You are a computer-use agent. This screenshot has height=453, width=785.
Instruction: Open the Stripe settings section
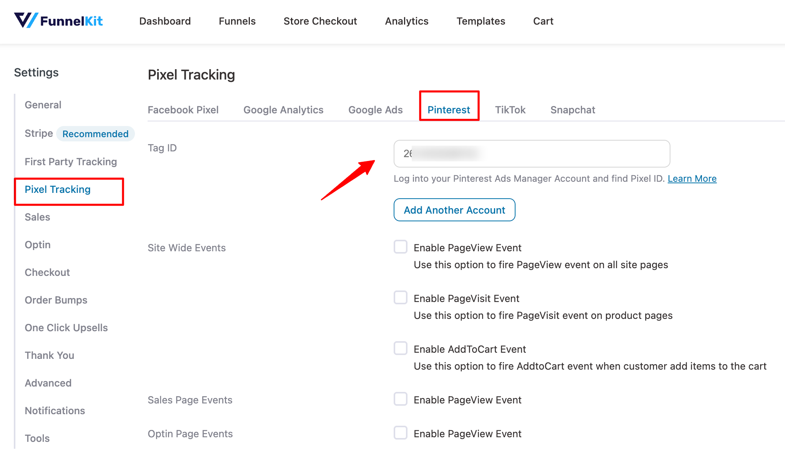[39, 133]
